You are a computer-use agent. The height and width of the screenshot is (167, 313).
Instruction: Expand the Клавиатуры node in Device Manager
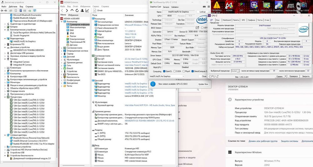(5, 68)
